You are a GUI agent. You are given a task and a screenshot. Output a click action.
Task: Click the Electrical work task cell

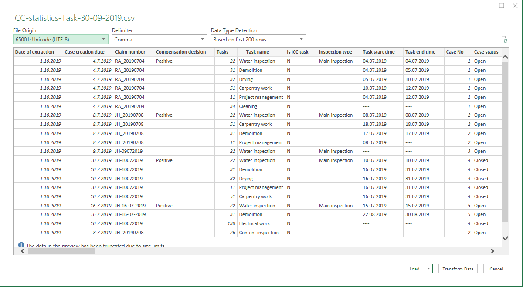pos(255,223)
